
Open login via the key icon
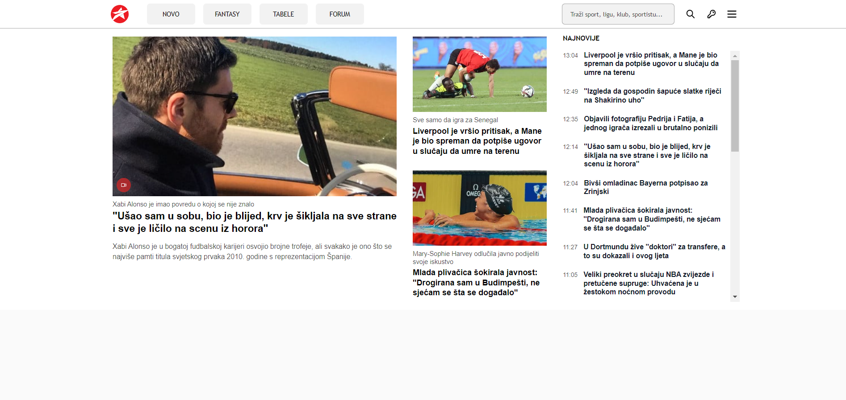(711, 14)
